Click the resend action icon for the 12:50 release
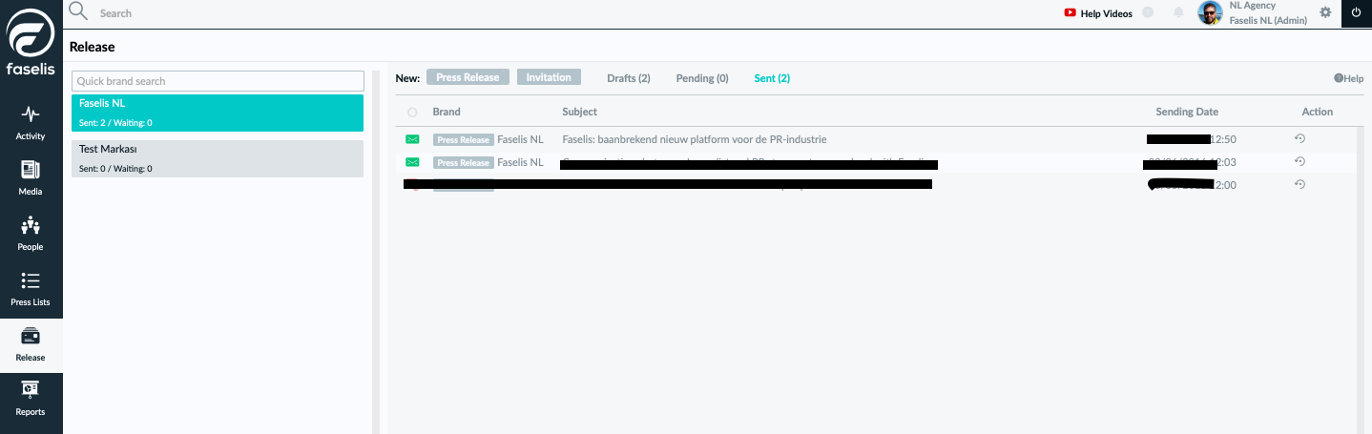Viewport: 1372px width, 434px height. (x=1299, y=138)
